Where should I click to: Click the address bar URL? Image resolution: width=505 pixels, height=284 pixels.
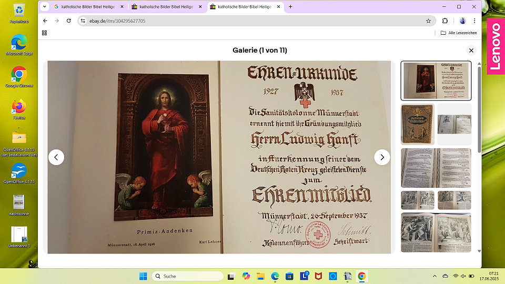(117, 21)
